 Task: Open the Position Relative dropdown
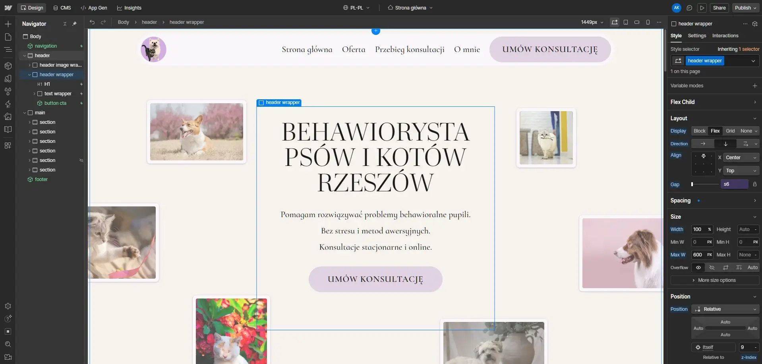point(725,309)
